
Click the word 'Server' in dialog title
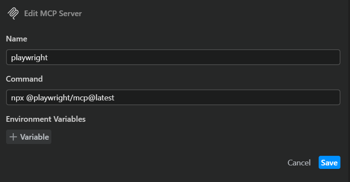pos(71,14)
